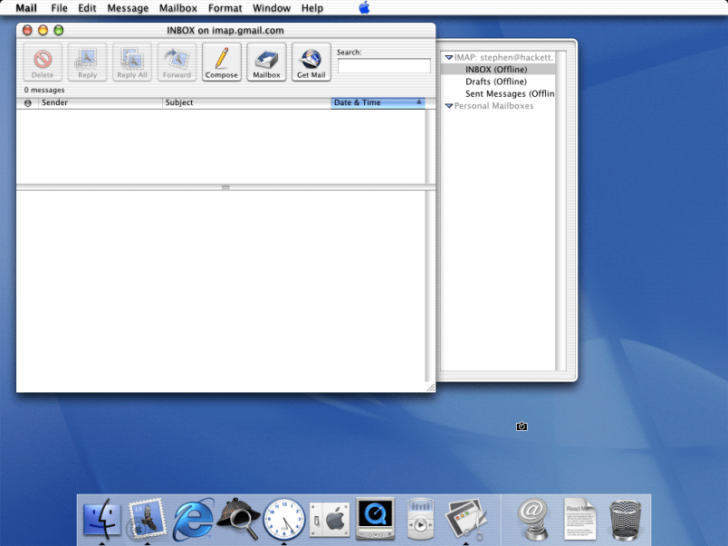Toggle the Mailbox drawer button
728x546 pixels.
click(x=266, y=62)
